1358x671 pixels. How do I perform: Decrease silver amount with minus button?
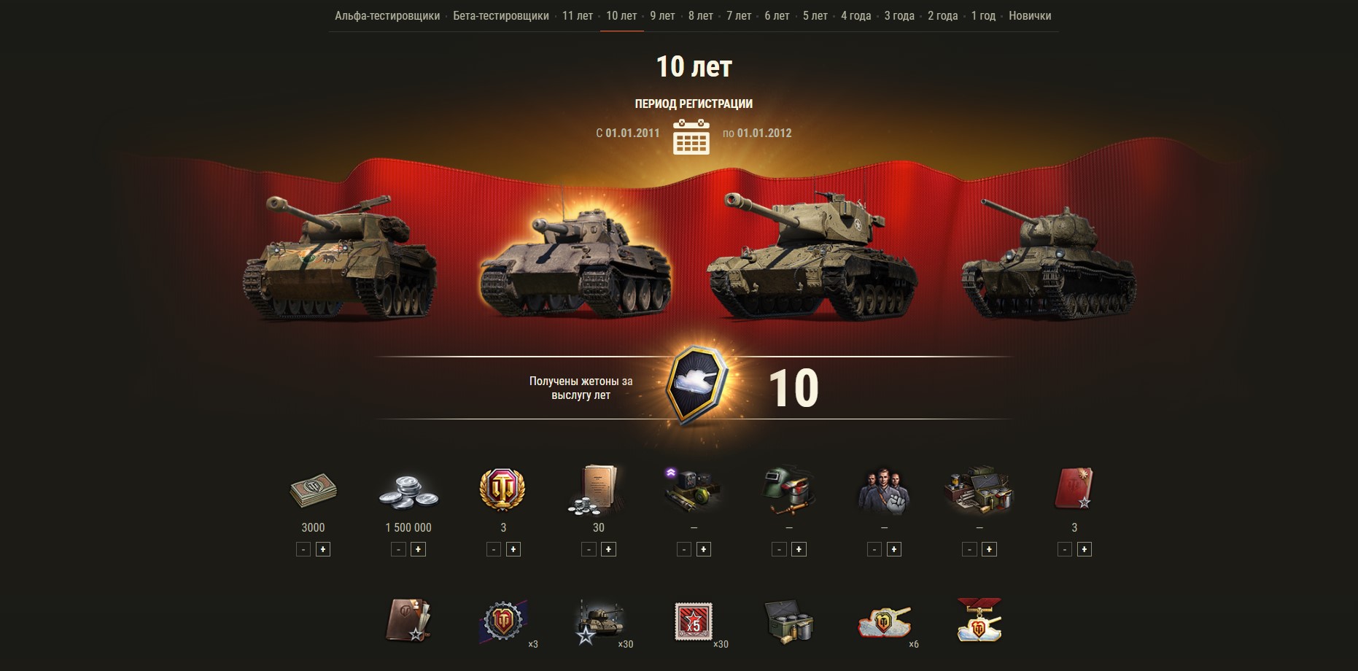[398, 550]
